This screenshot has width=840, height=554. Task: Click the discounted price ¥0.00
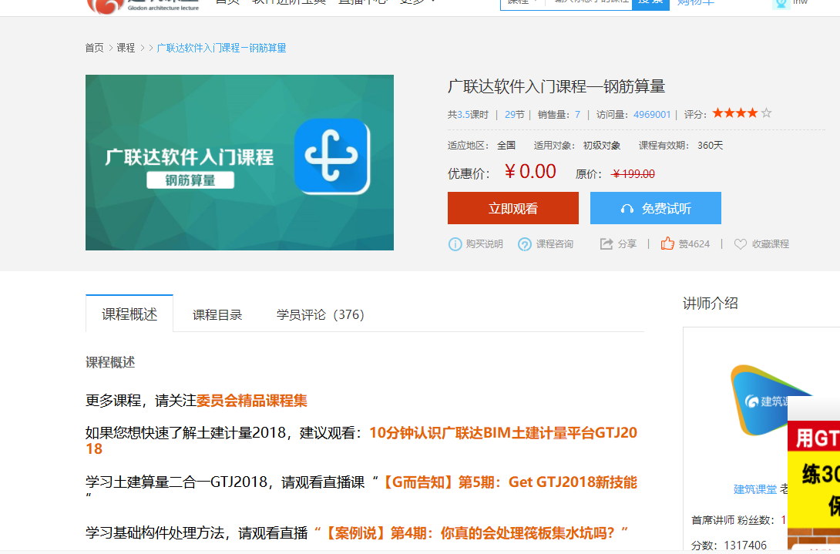click(530, 172)
